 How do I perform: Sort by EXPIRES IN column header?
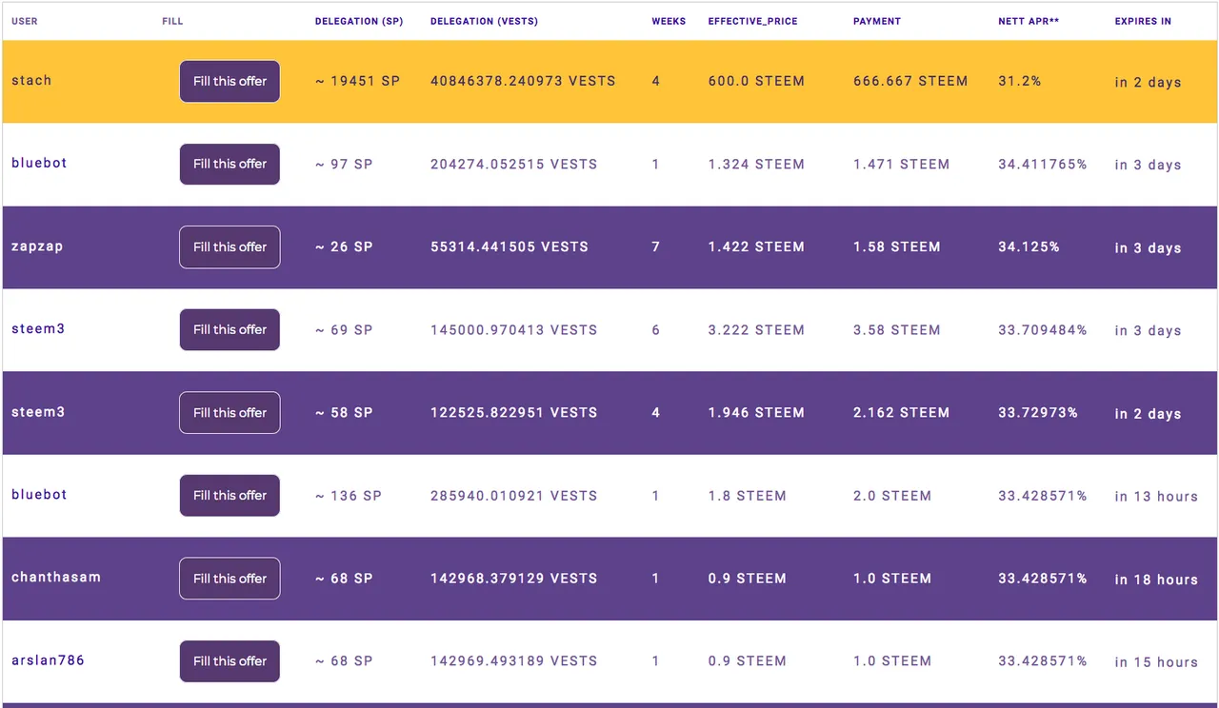coord(1143,21)
